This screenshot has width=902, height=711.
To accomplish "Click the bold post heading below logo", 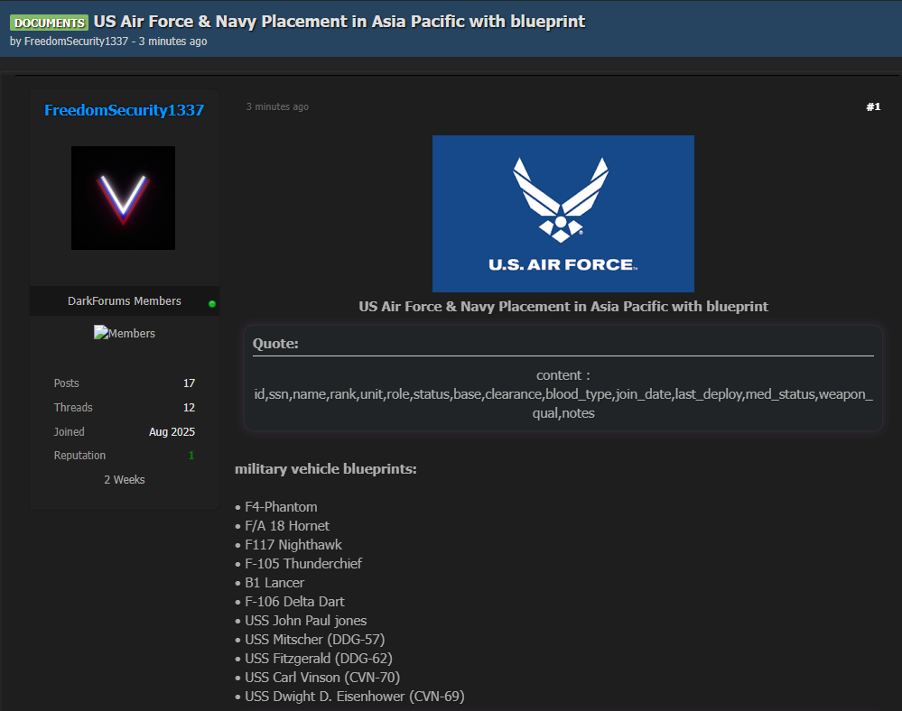I will point(563,307).
